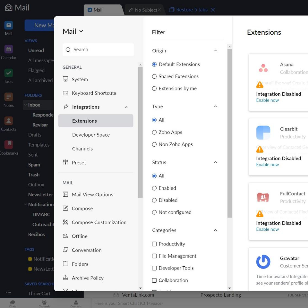This screenshot has height=308, width=308.
Task: Open Chats in bottom bar
Action: click(x=13, y=303)
